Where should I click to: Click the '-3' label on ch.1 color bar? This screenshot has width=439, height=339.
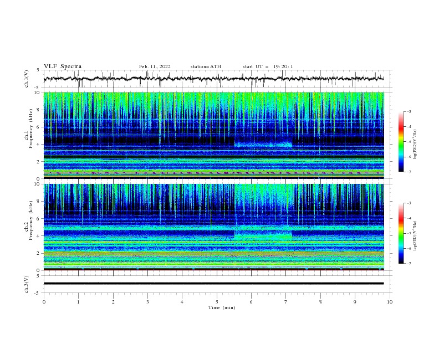tap(409, 111)
